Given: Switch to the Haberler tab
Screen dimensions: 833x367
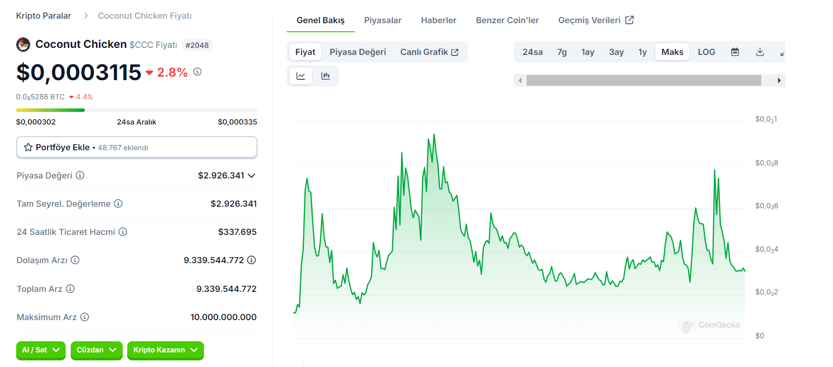Looking at the screenshot, I should pyautogui.click(x=439, y=20).
